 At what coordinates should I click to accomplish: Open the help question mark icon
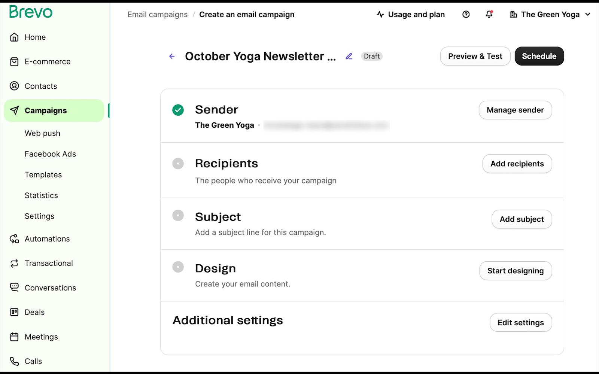tap(466, 14)
